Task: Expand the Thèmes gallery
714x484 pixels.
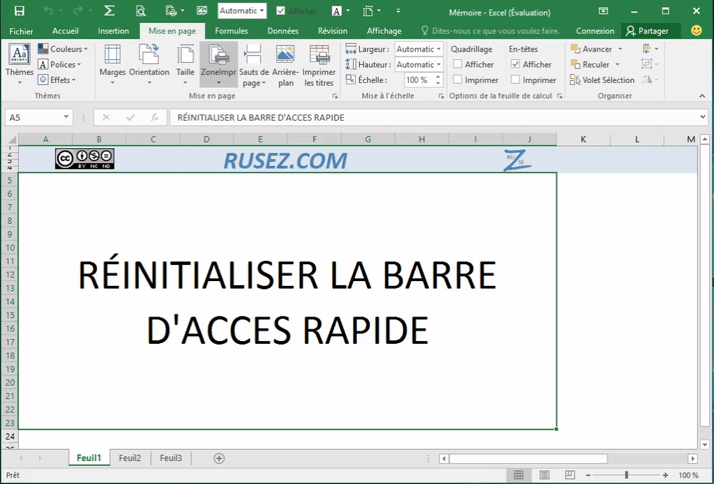Action: (19, 68)
